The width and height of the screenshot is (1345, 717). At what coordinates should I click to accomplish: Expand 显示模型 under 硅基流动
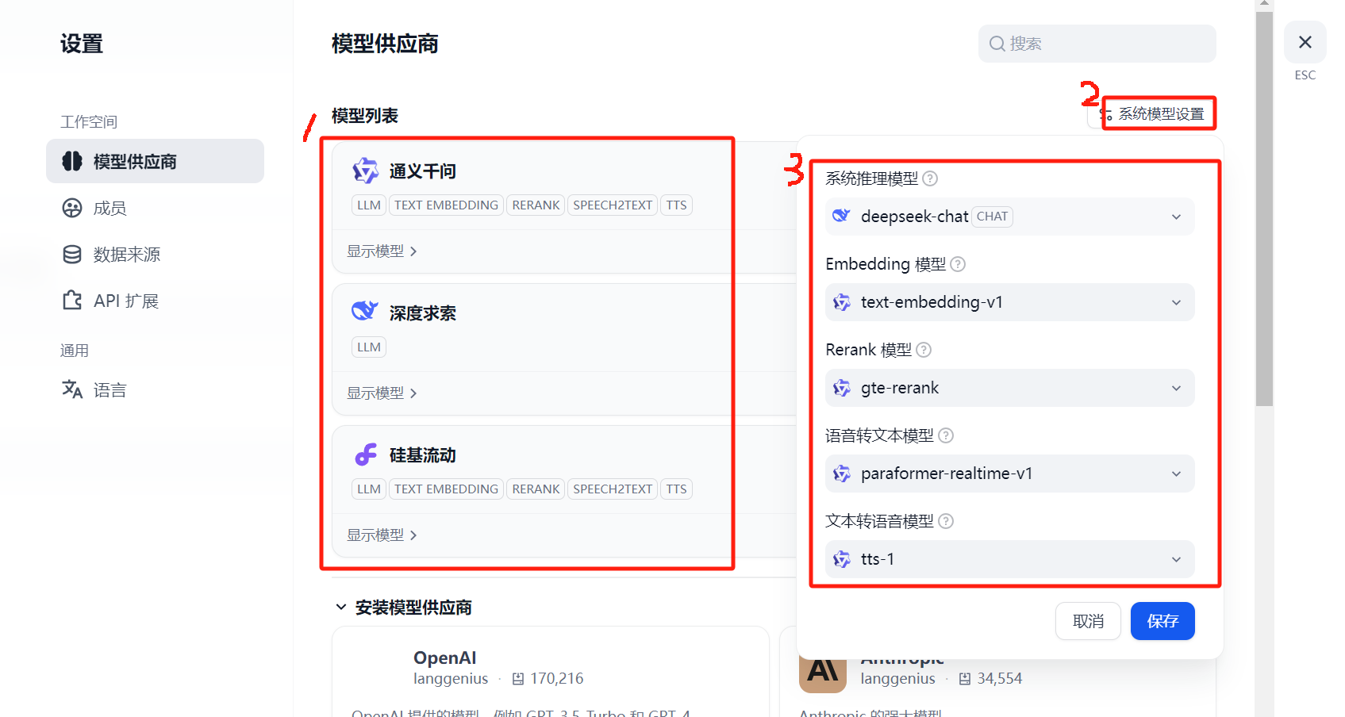tap(382, 535)
